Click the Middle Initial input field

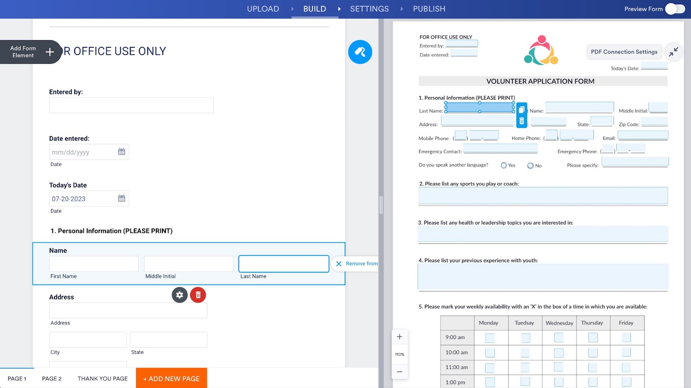coord(189,264)
